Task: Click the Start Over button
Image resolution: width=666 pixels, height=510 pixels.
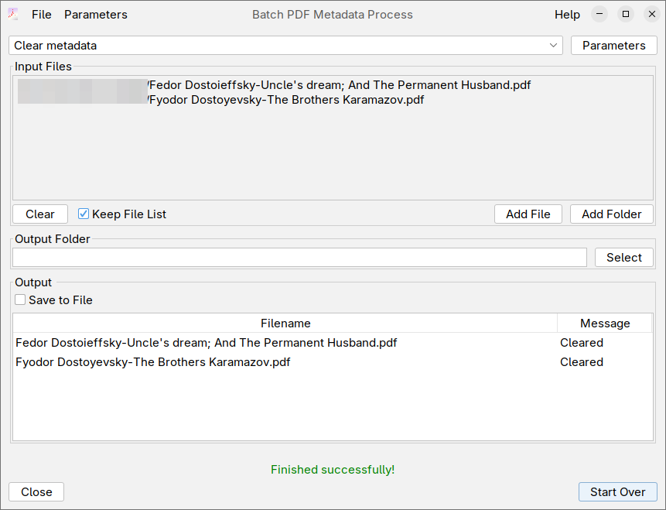Action: [617, 492]
